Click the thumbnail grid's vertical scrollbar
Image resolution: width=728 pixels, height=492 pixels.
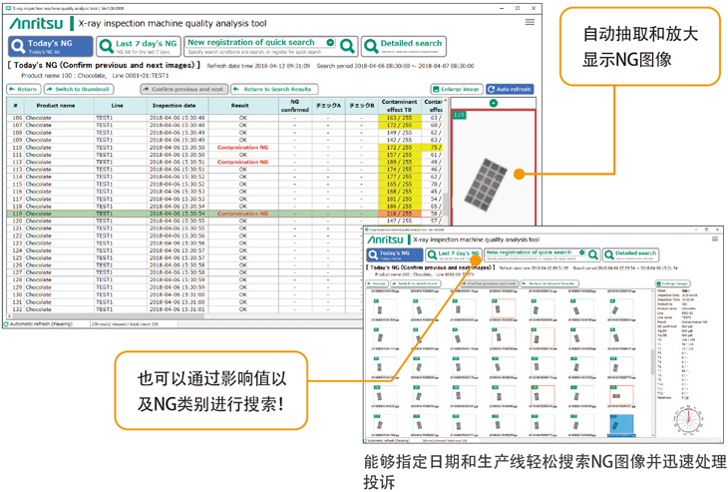[x=654, y=362]
